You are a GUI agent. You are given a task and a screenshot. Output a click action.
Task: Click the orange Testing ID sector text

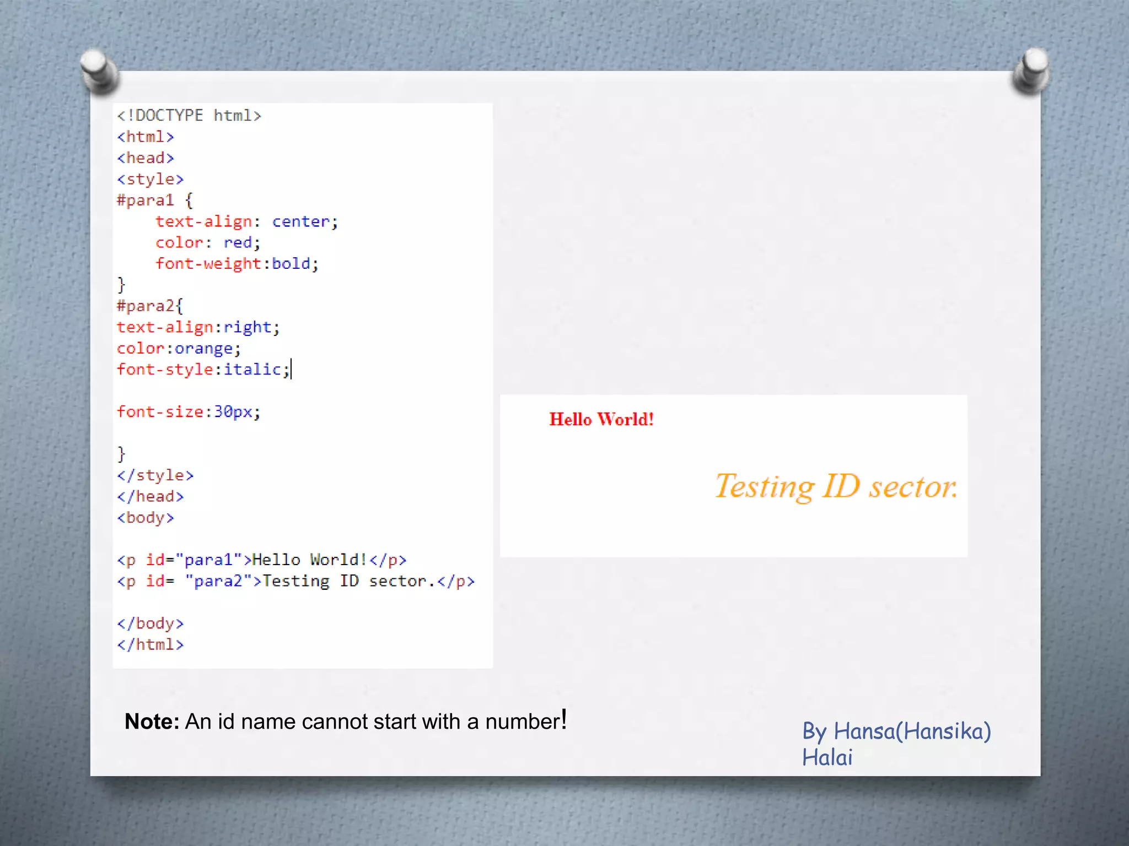pos(836,486)
